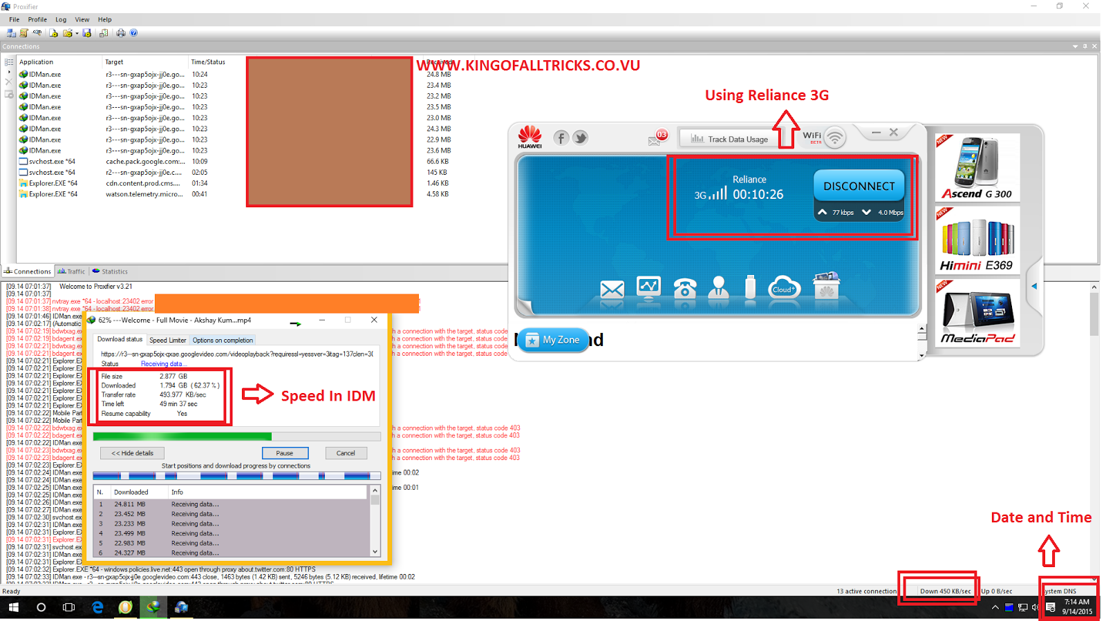This screenshot has width=1106, height=621.
Task: Open Name Resolution (.com) toolbar icon
Action: coord(37,32)
